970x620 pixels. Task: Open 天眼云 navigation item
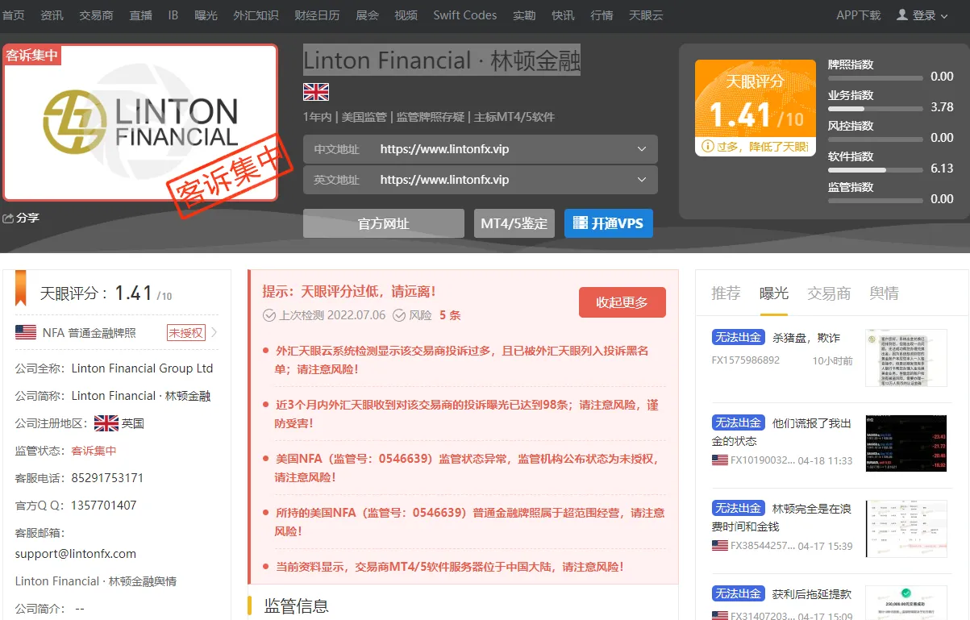click(646, 15)
